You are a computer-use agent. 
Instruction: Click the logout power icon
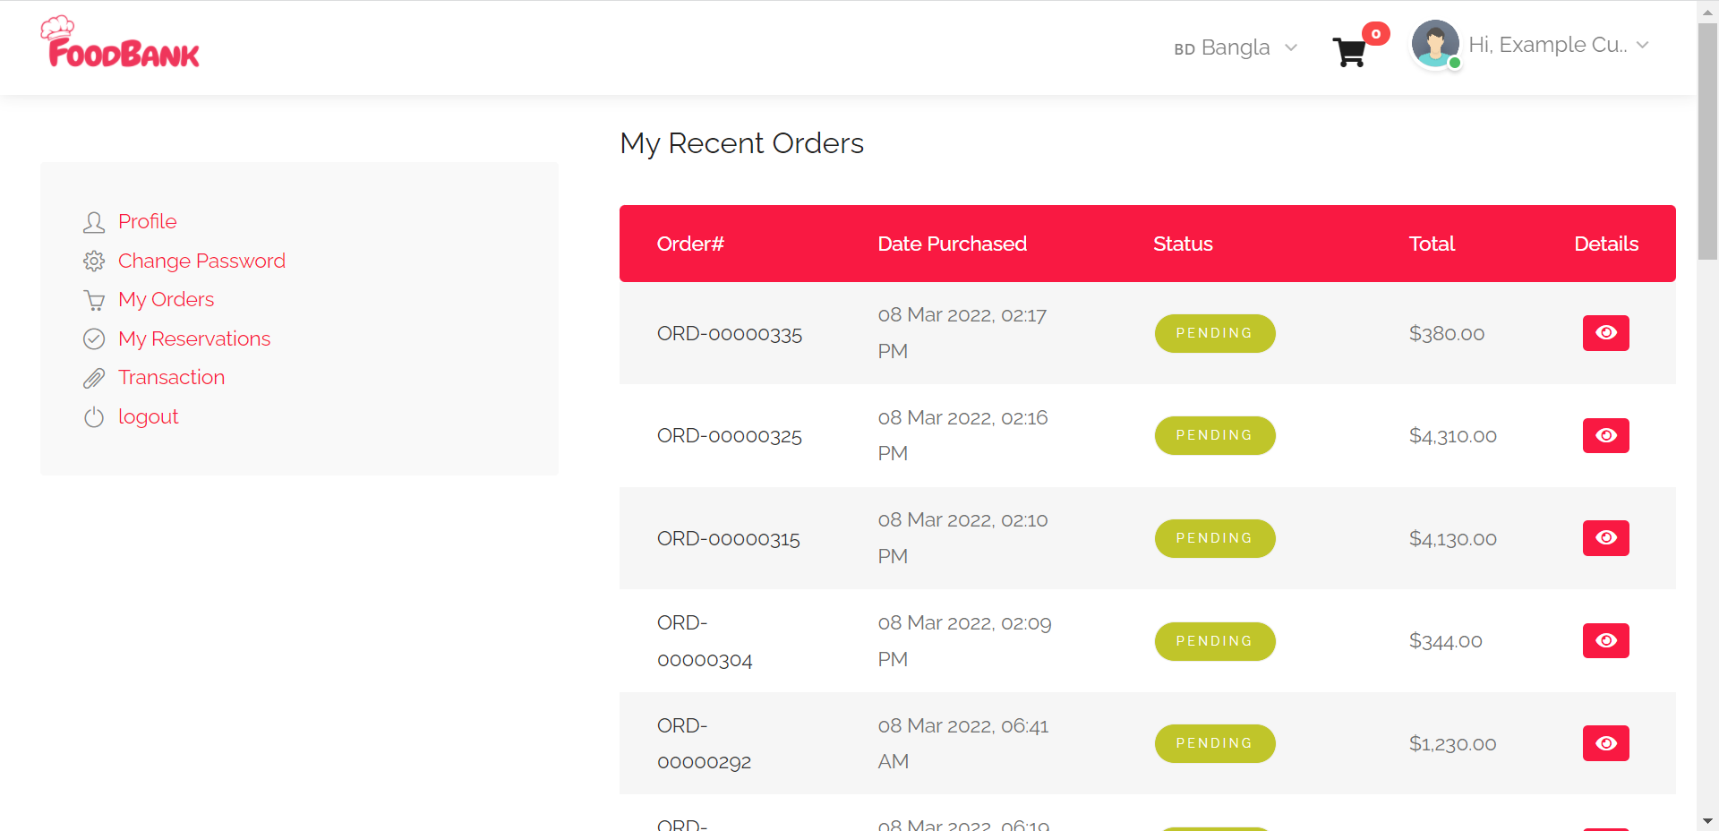point(94,417)
